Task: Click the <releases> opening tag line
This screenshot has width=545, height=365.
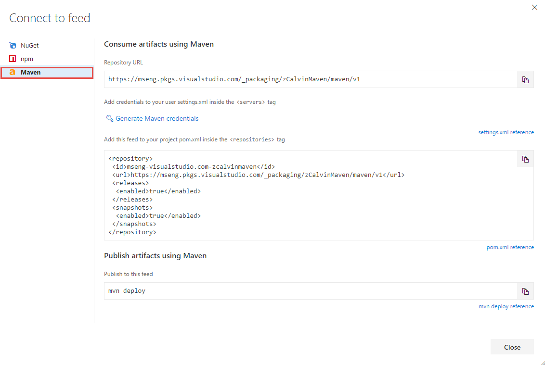Action: point(130,183)
